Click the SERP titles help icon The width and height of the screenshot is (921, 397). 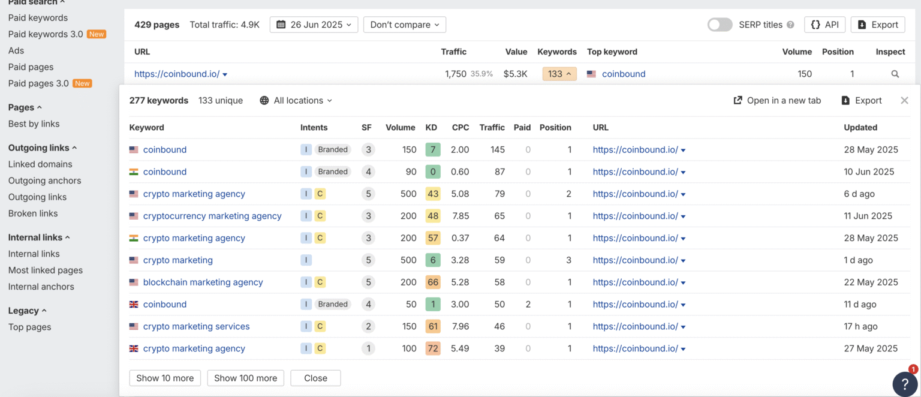pos(790,25)
